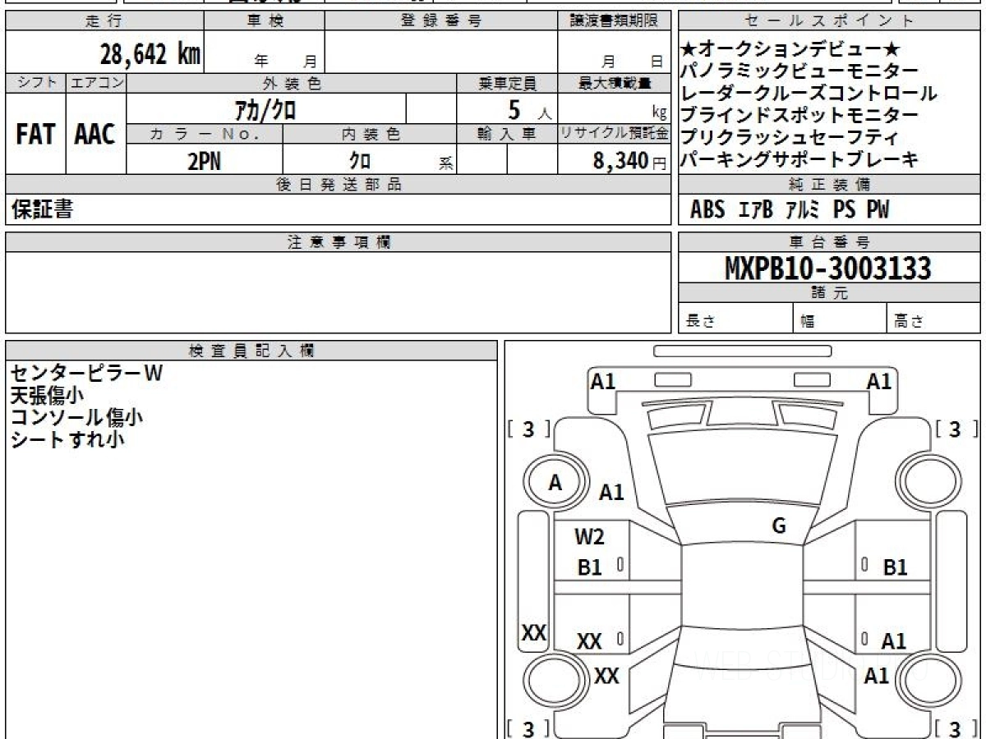Screen dimensions: 986x739
Task: Click the 登録番号 header cell
Action: click(441, 21)
